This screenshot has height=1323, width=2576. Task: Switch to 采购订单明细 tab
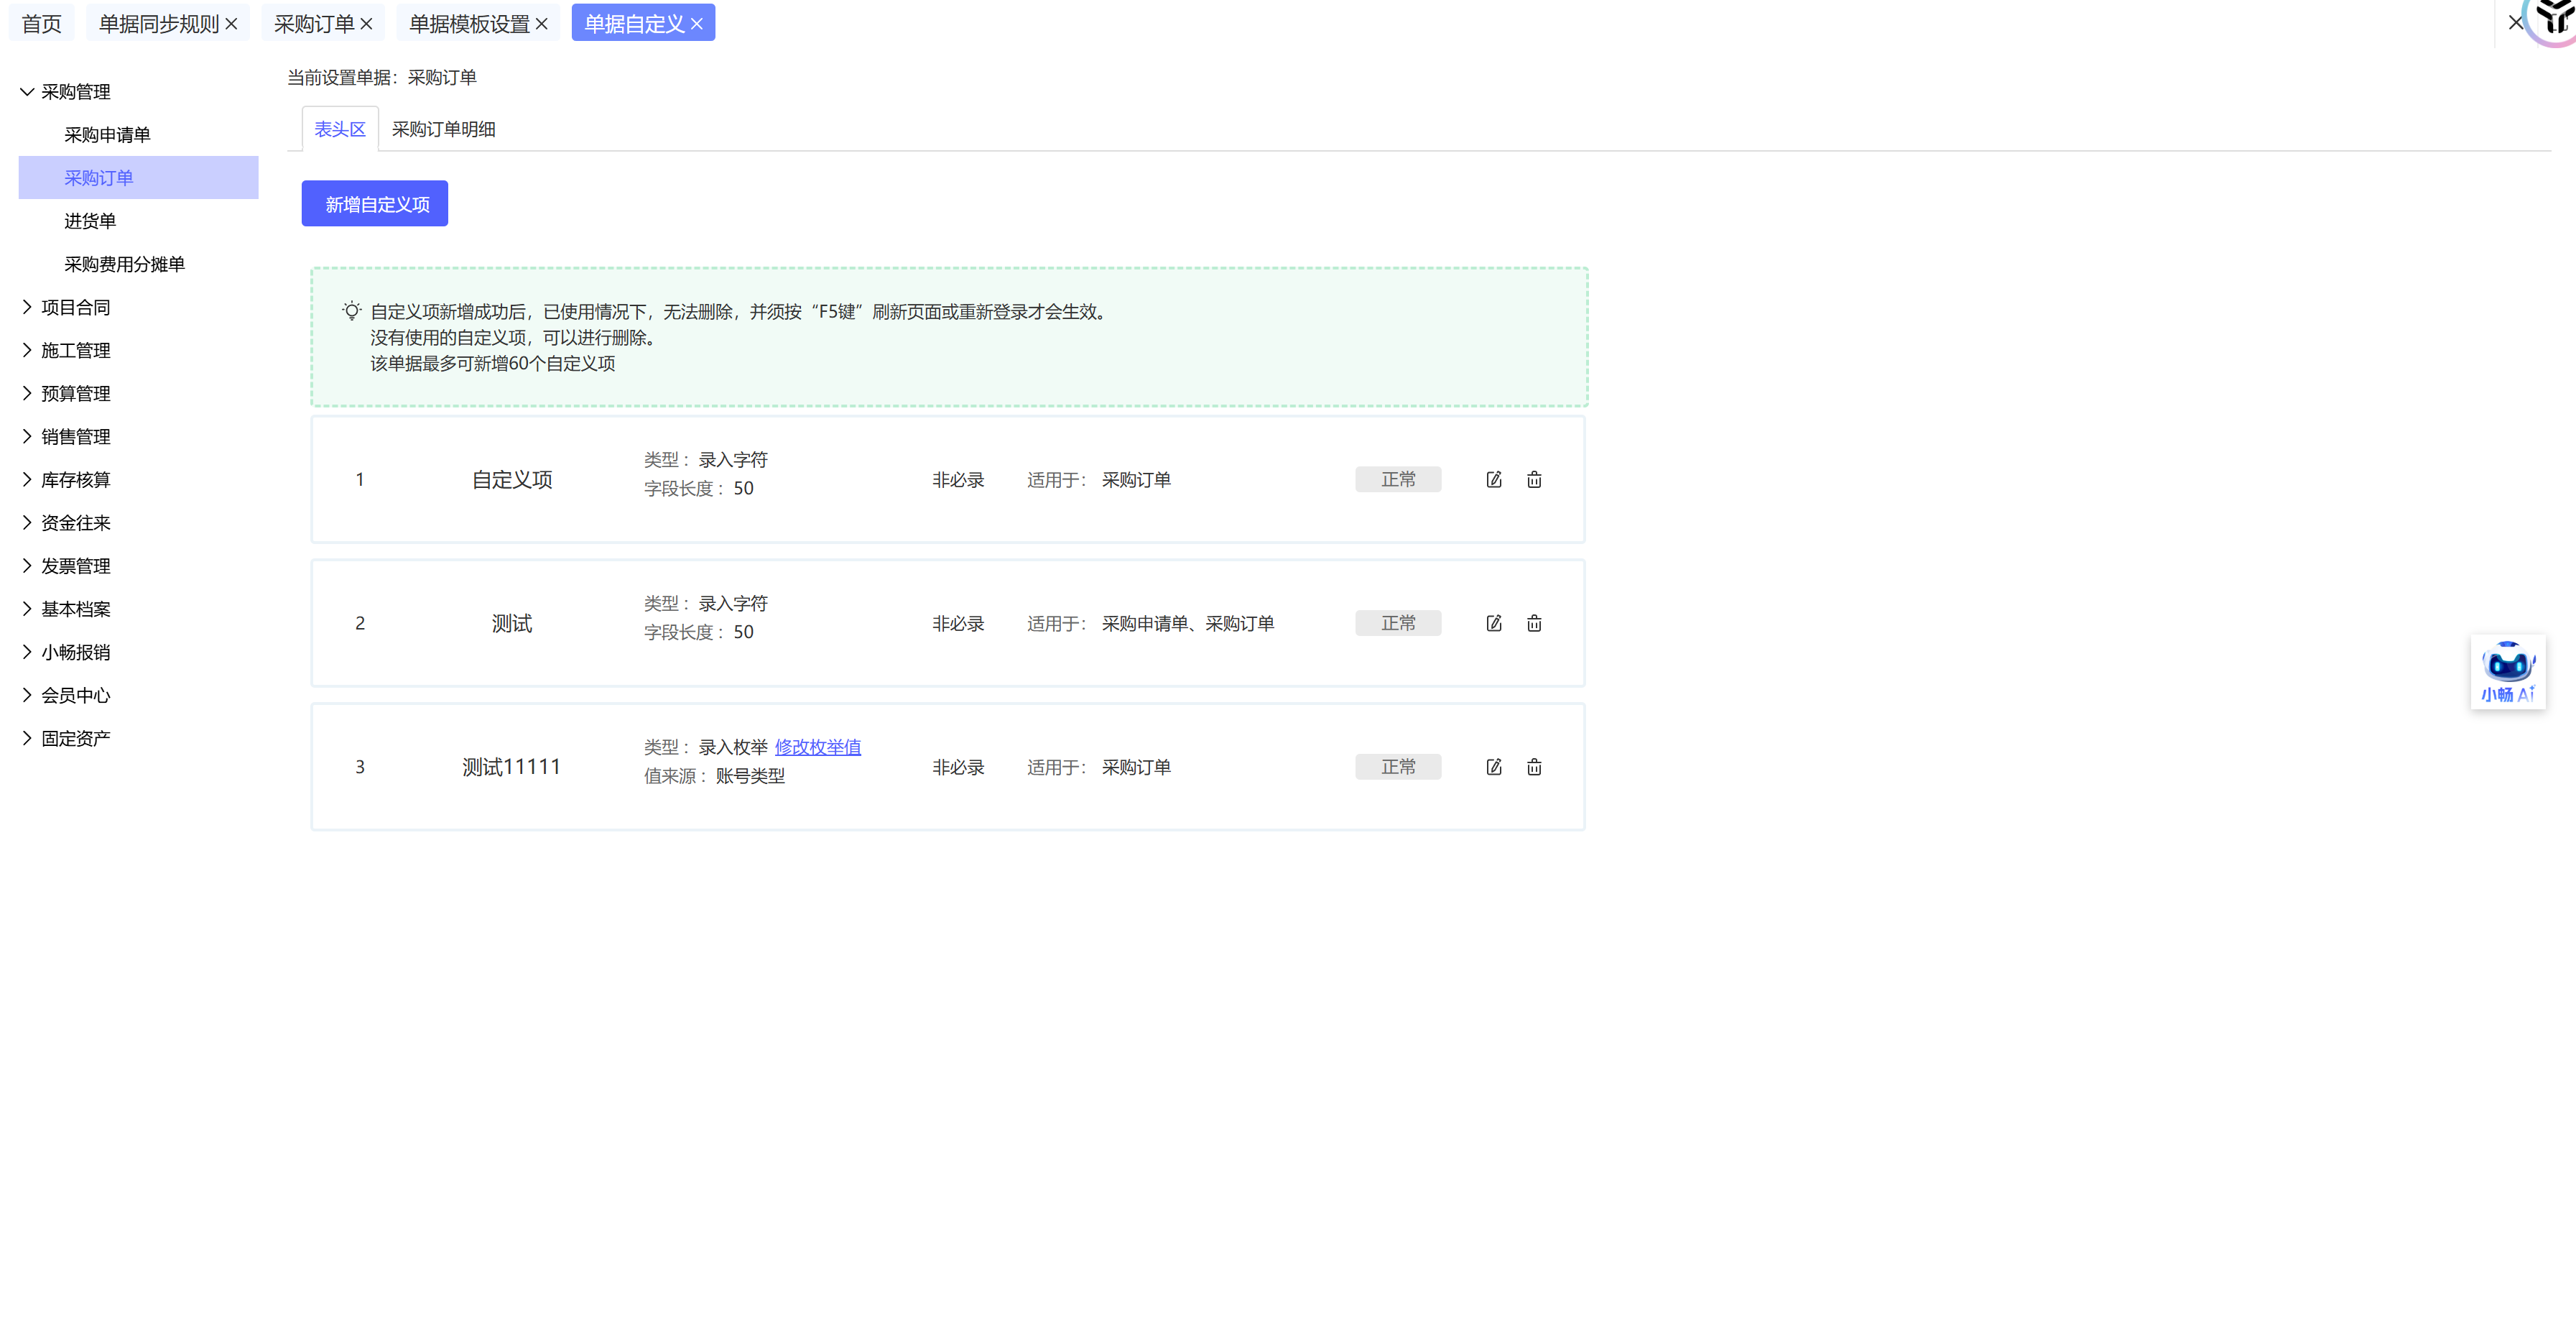[x=443, y=129]
